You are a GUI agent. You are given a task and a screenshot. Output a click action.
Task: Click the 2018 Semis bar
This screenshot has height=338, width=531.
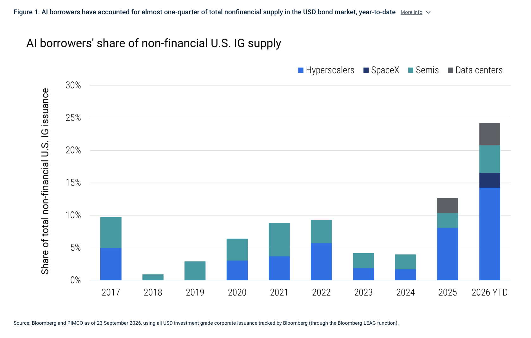[x=153, y=277]
